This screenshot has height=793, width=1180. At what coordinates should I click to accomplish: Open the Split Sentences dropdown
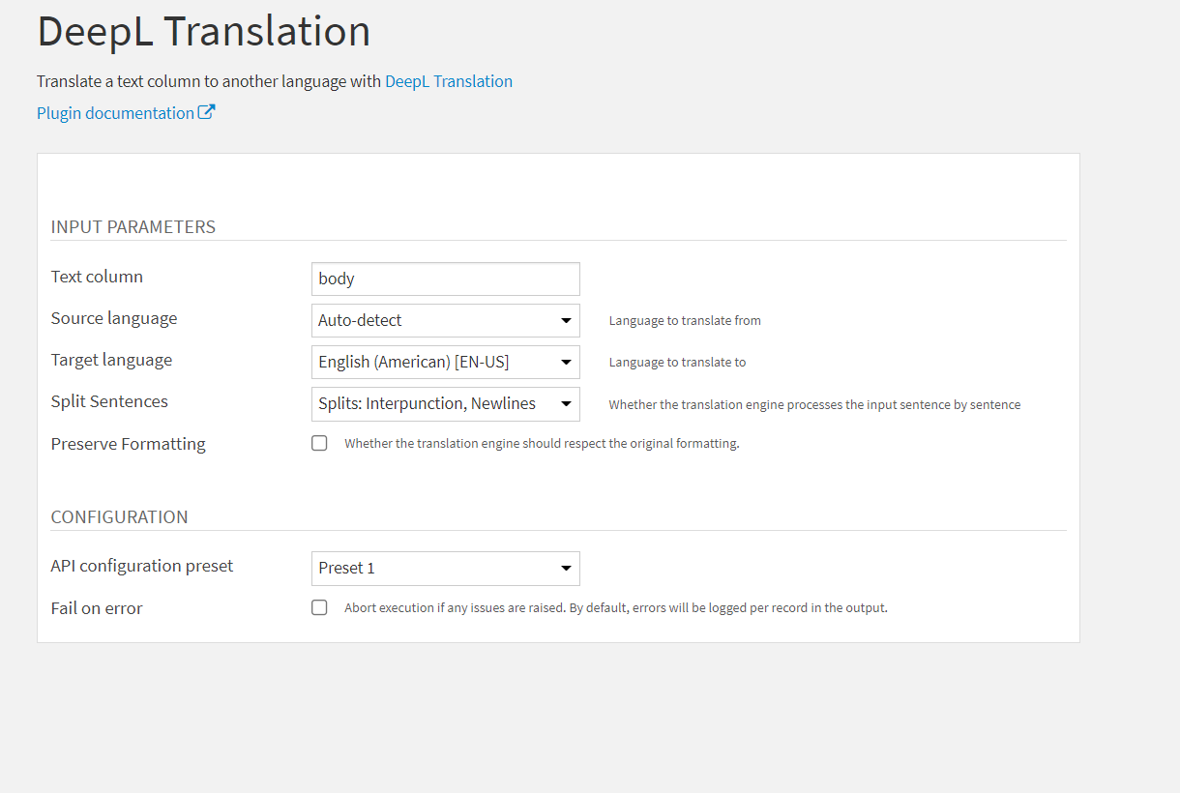click(445, 403)
